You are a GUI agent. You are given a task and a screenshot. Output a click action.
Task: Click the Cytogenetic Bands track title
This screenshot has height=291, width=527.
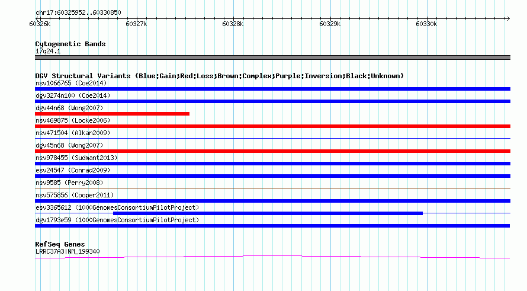(x=70, y=44)
